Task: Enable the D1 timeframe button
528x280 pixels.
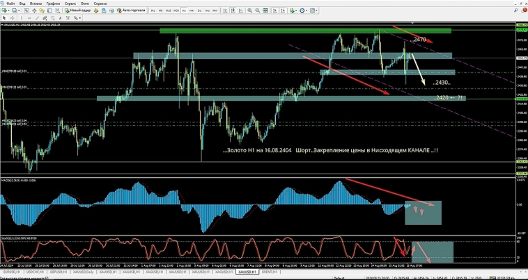Action: pos(199,10)
